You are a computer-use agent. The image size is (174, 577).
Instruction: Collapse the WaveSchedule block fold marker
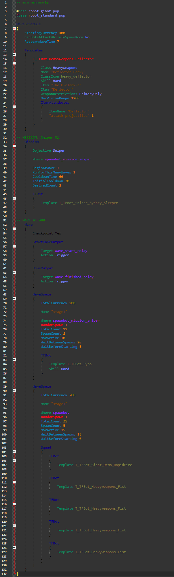coord(14,28)
